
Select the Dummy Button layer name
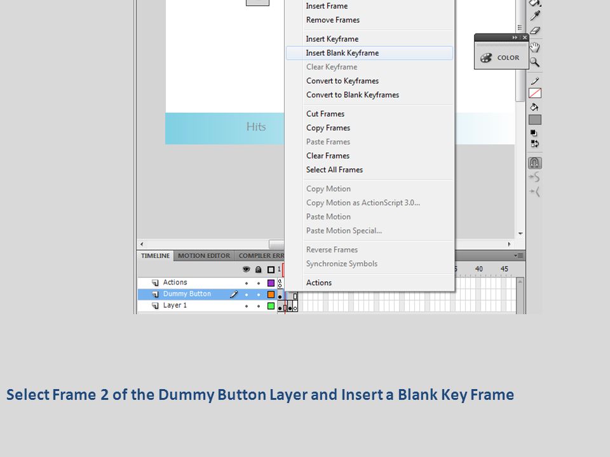187,294
